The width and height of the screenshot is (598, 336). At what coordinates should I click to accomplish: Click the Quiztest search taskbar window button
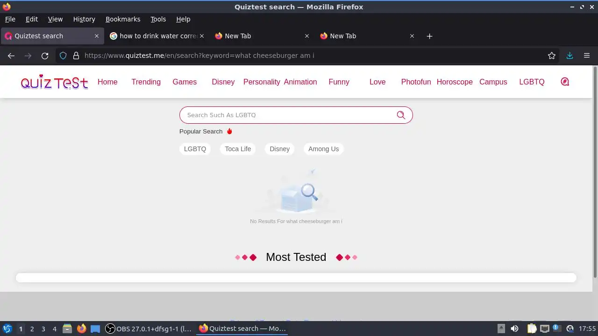tap(243, 329)
